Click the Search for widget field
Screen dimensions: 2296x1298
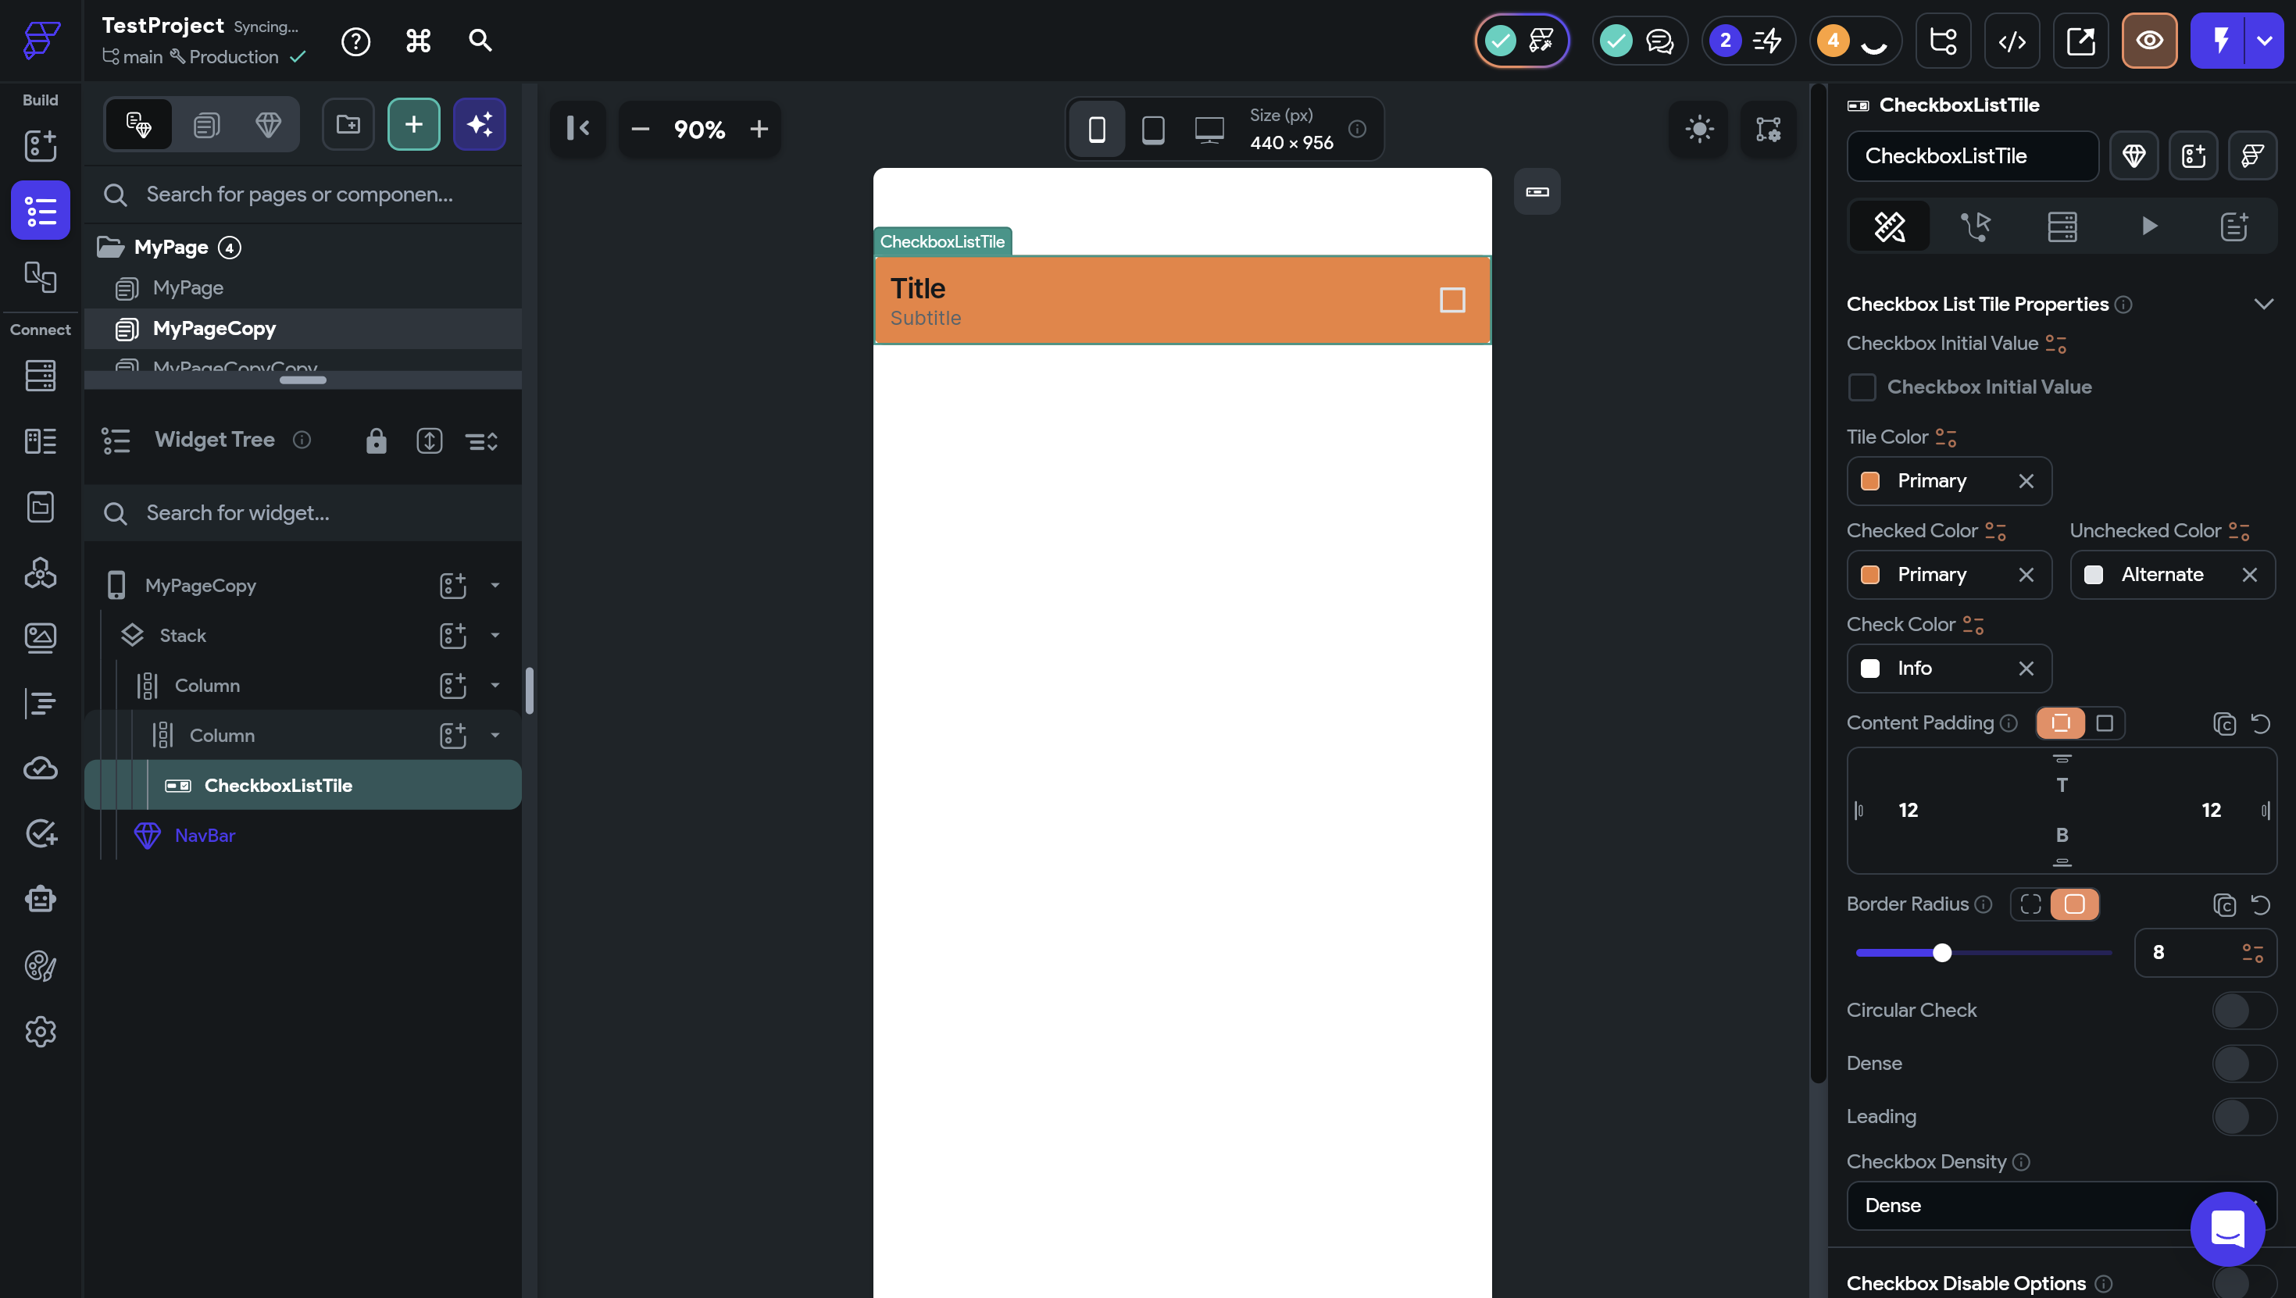pyautogui.click(x=303, y=513)
